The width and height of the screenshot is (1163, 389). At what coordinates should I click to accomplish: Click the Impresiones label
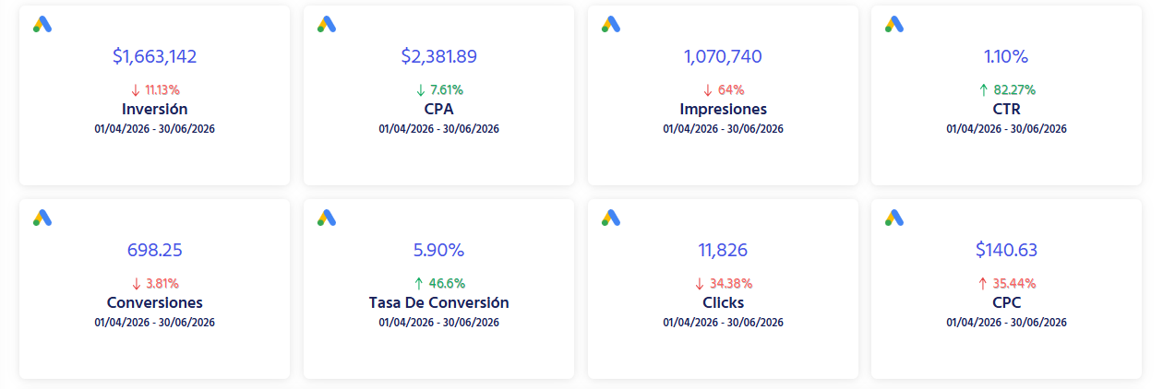point(723,110)
